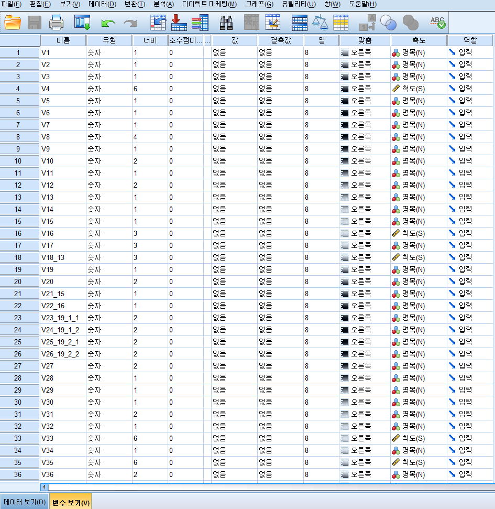Click the Weight cases scale icon

(320, 23)
